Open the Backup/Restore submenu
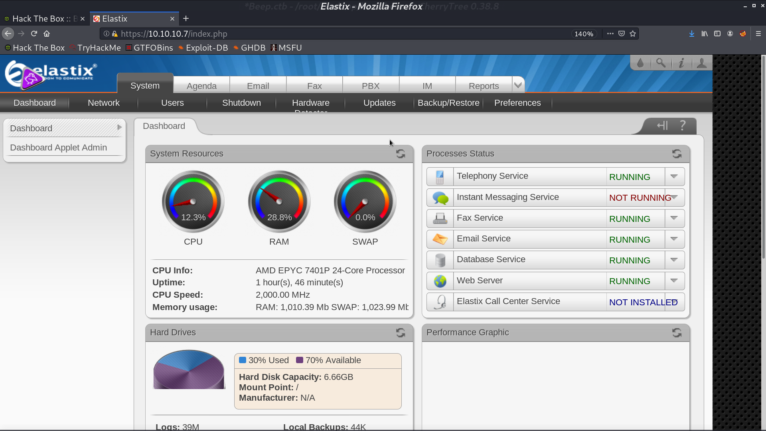Screen dimensions: 766x431 coord(448,103)
